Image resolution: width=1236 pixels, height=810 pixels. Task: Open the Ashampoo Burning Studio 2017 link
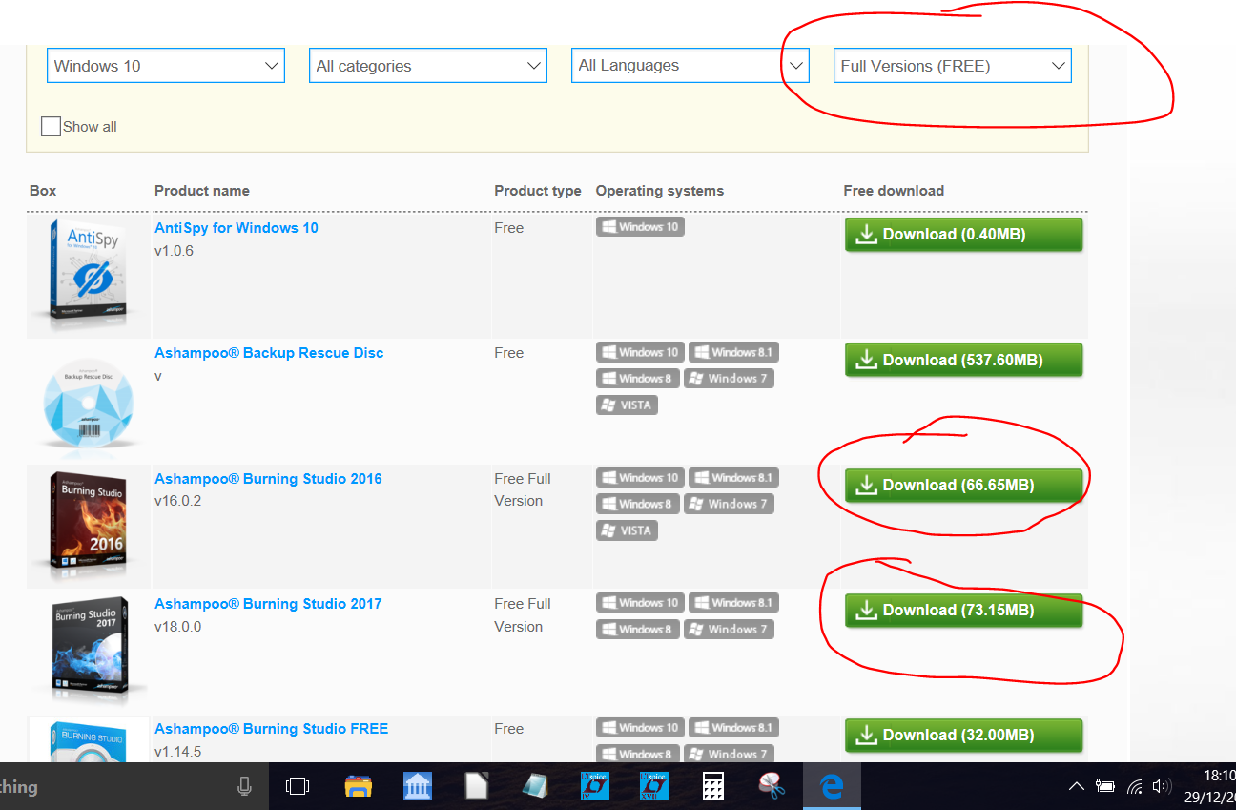tap(268, 603)
